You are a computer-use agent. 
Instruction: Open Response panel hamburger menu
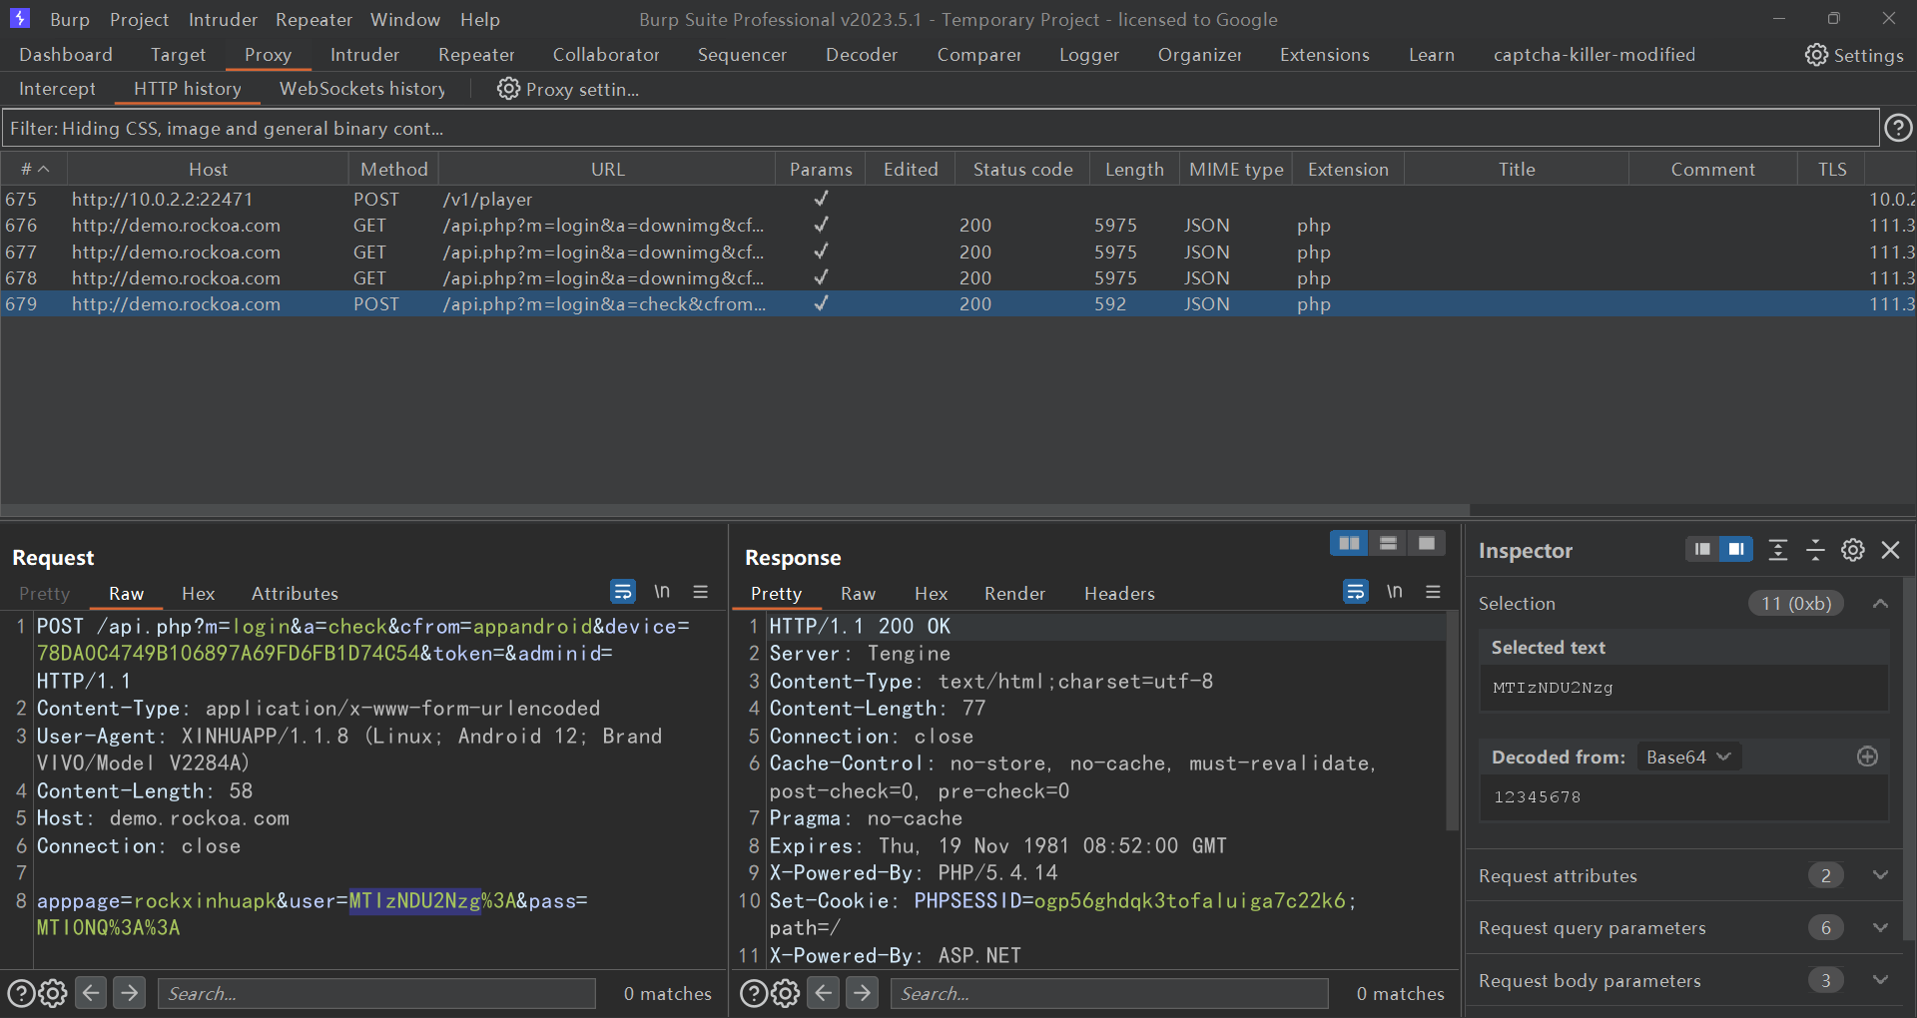(1434, 592)
